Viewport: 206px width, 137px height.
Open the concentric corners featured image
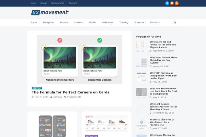[80, 60]
